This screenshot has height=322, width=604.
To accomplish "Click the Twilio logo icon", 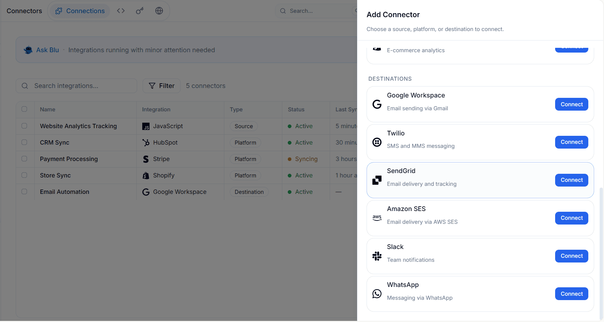I will point(377,142).
